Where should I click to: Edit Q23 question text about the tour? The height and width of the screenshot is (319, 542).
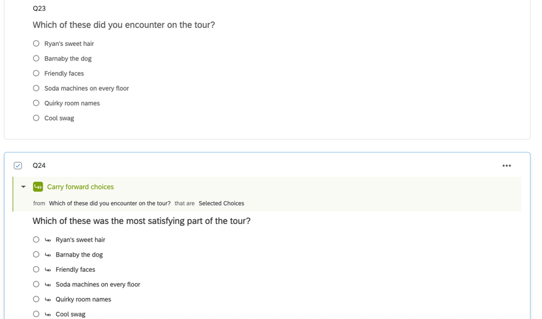coord(124,25)
